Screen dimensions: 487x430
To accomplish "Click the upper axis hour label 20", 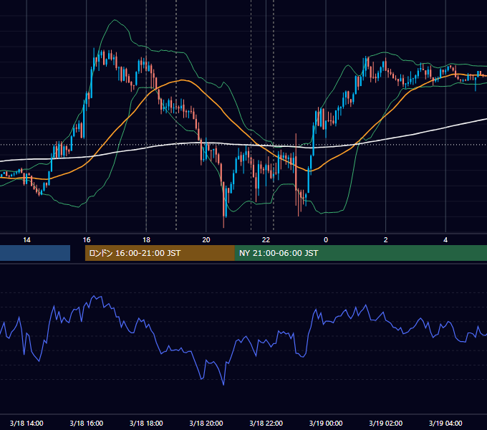I will 206,240.
